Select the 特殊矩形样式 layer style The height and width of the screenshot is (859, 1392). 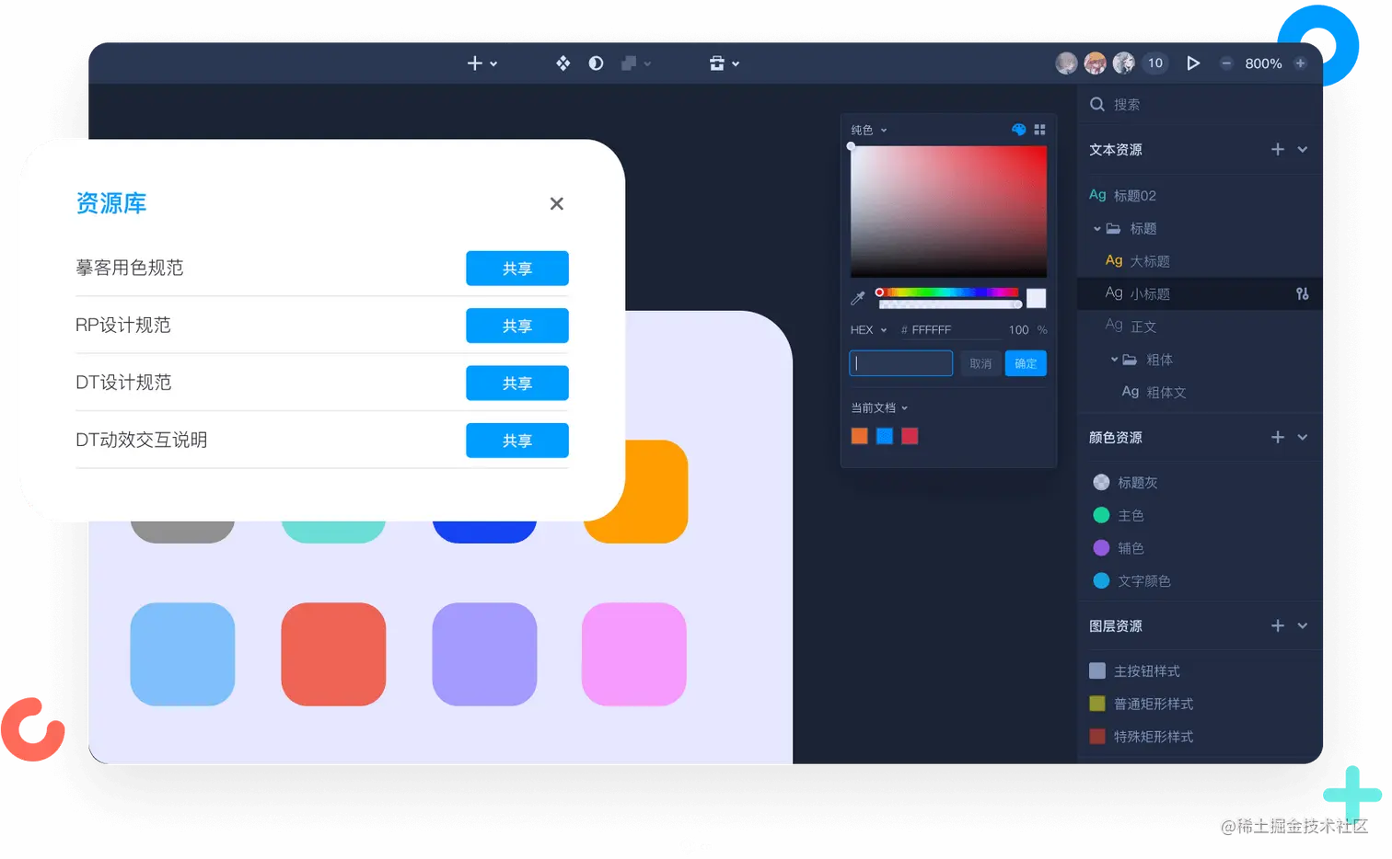(1142, 737)
